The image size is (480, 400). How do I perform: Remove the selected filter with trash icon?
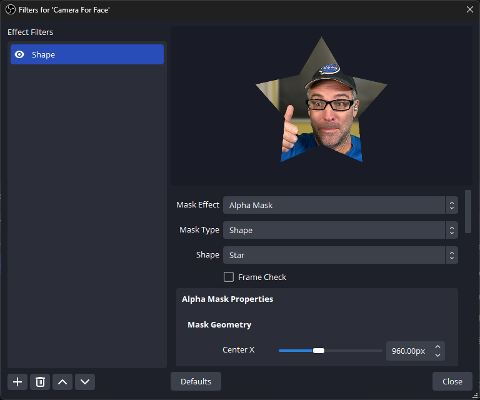(40, 381)
